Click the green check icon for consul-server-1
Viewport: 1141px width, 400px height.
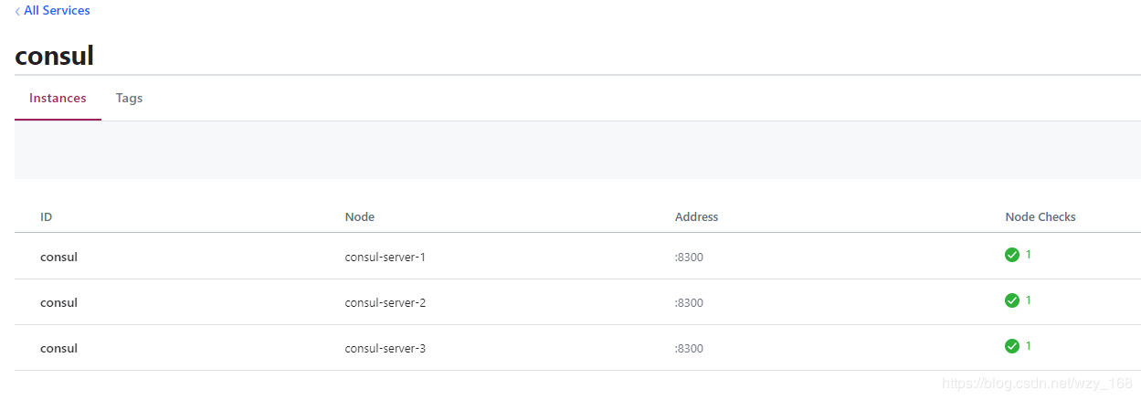pyautogui.click(x=1011, y=255)
